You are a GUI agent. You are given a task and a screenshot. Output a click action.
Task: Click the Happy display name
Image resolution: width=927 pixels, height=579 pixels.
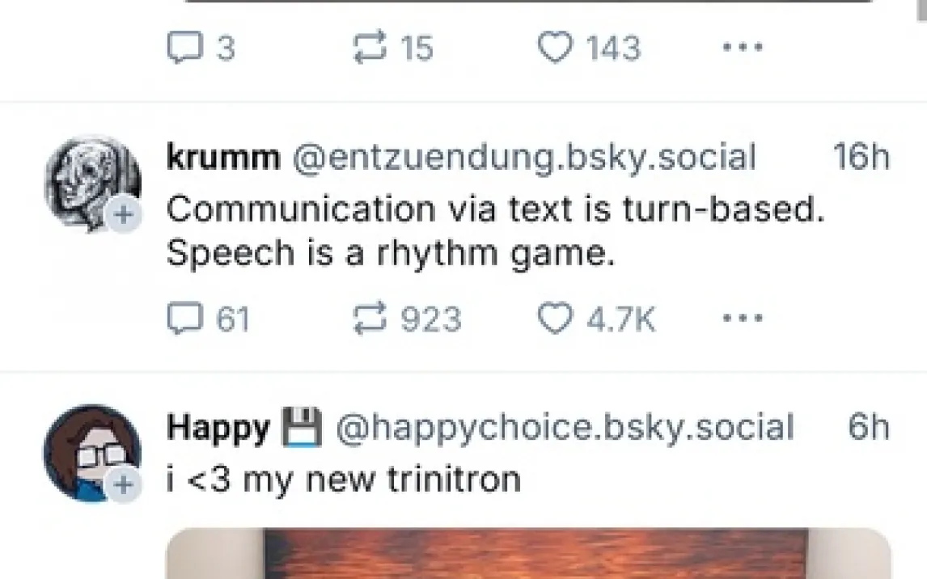click(x=218, y=428)
